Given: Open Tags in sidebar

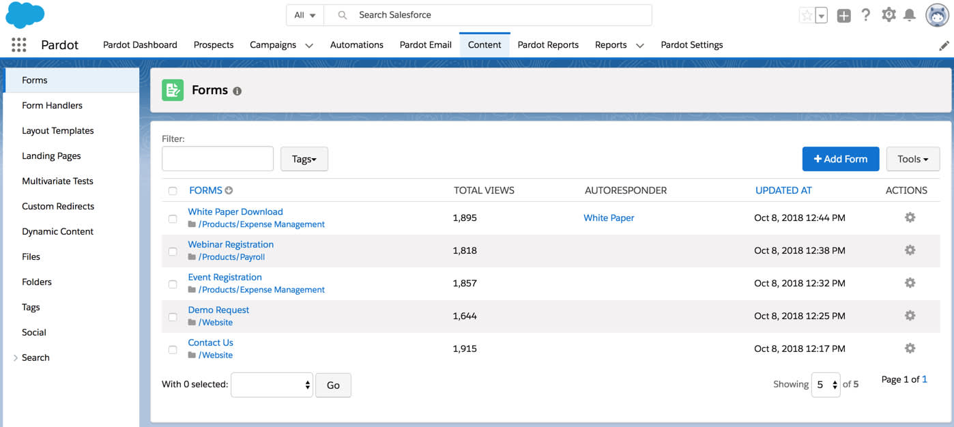Looking at the screenshot, I should 31,307.
